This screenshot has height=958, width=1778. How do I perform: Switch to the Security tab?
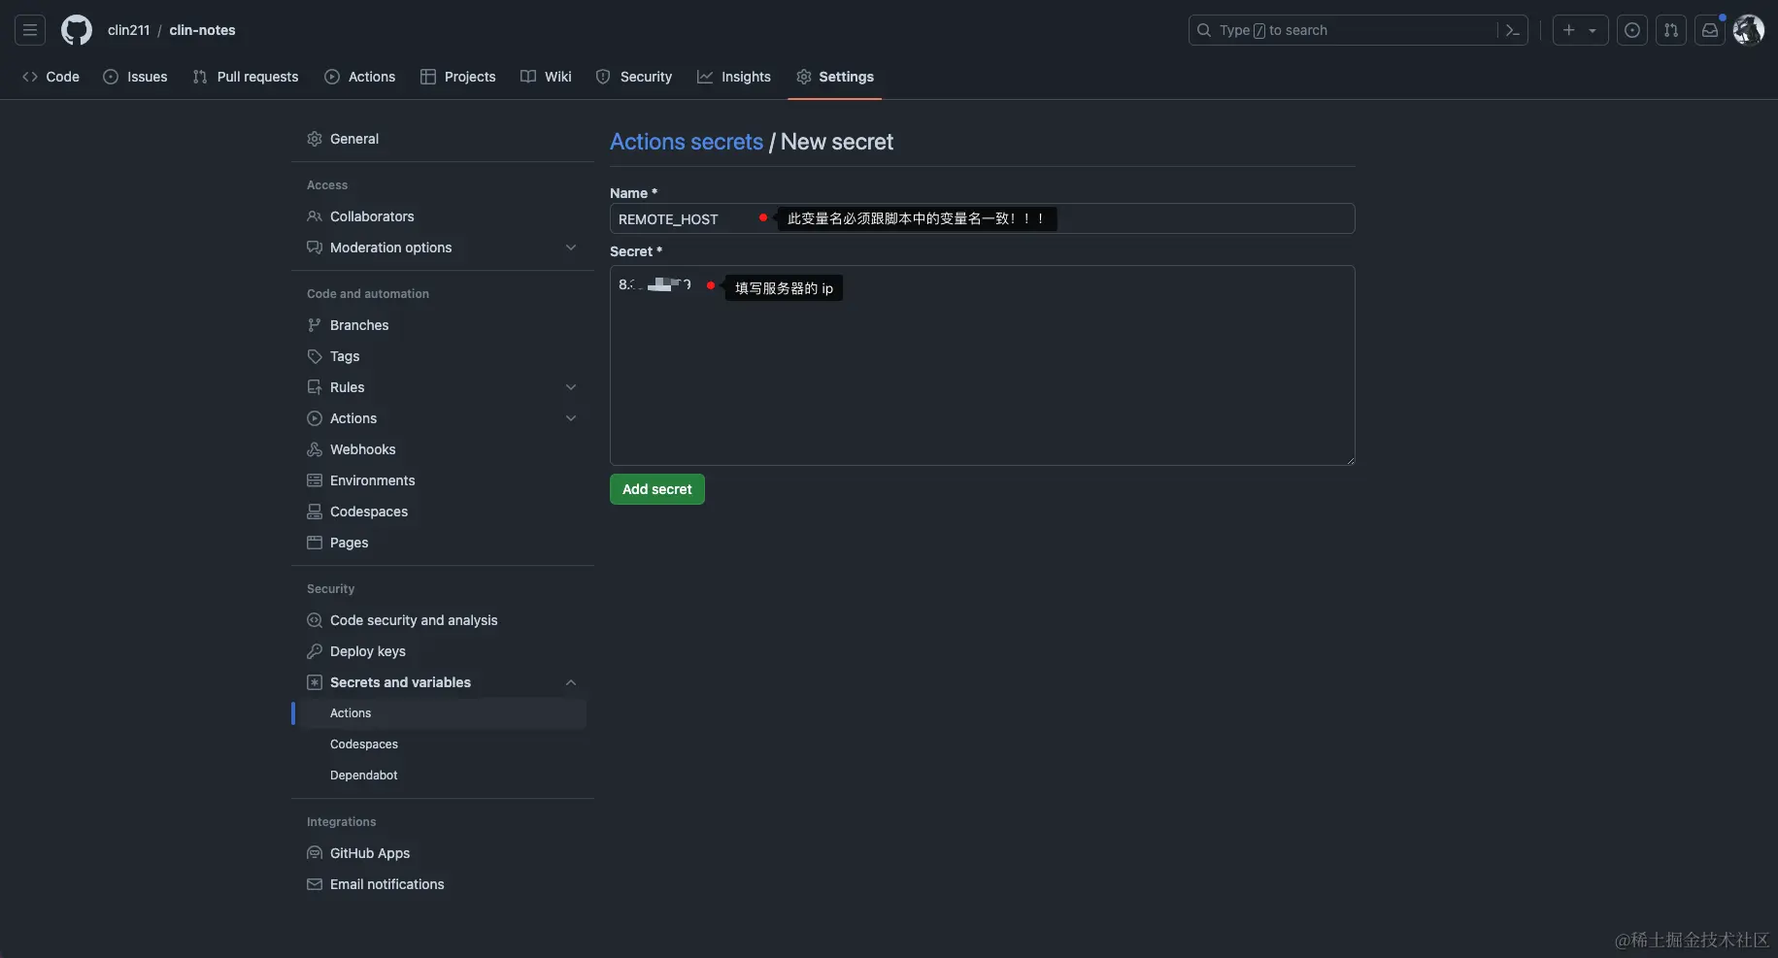[634, 77]
